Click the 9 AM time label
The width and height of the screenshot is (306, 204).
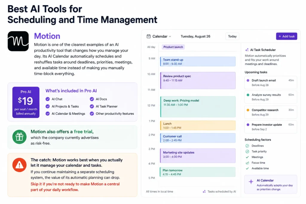point(152,59)
